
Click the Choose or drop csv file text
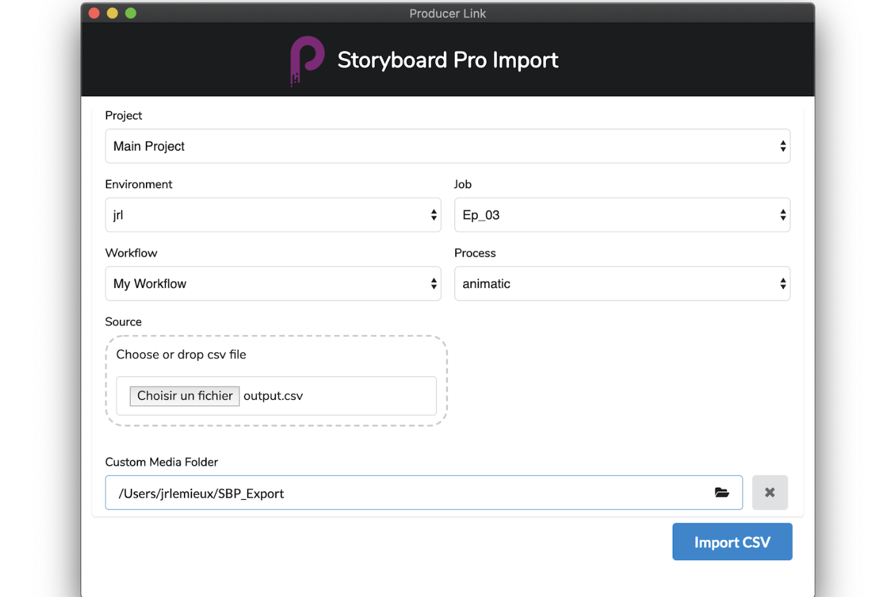[181, 354]
